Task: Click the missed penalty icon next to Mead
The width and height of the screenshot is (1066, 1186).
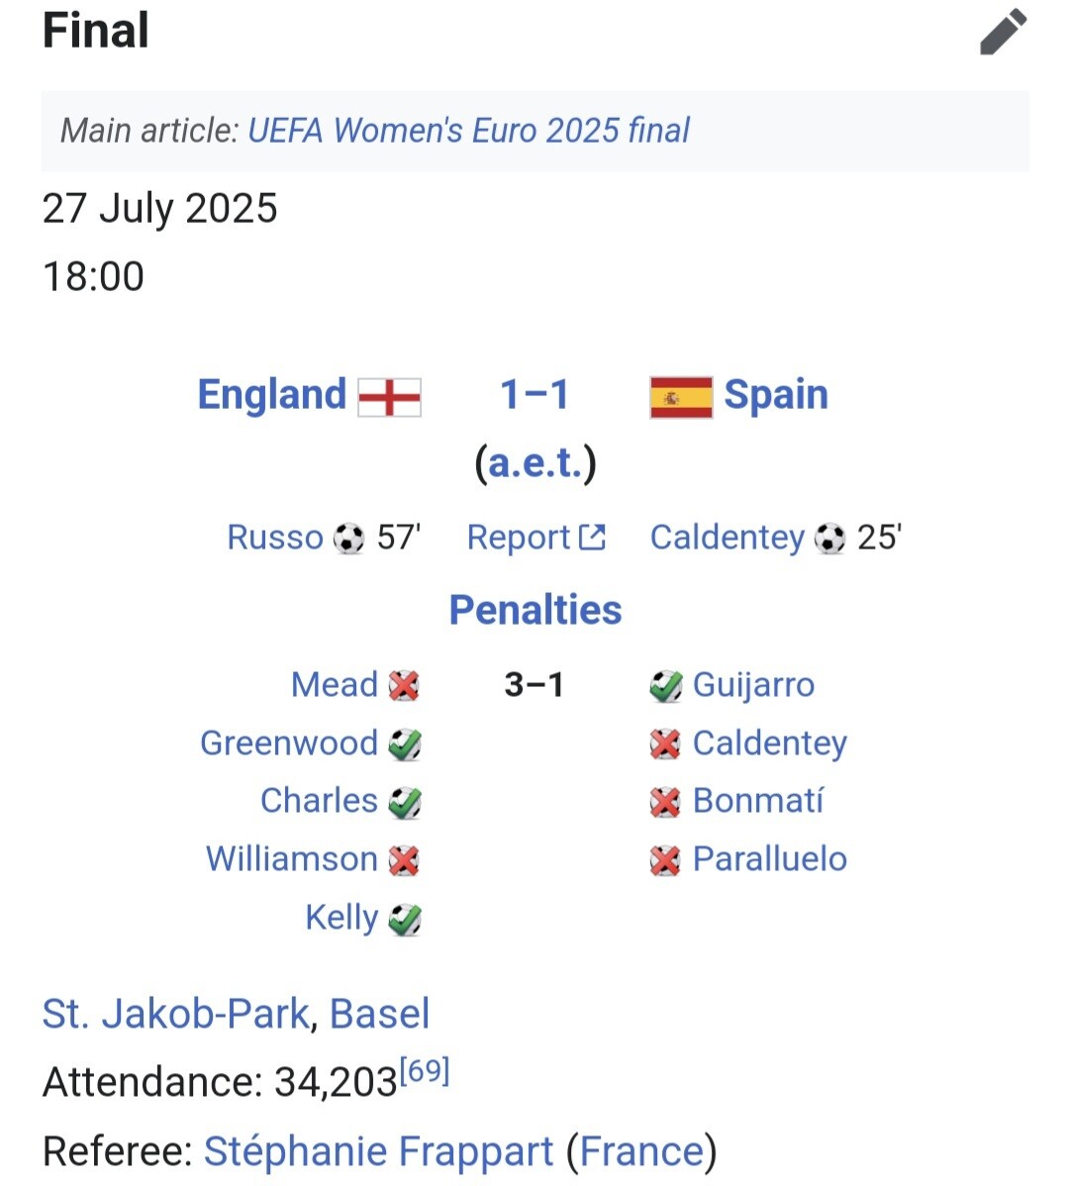Action: point(404,685)
